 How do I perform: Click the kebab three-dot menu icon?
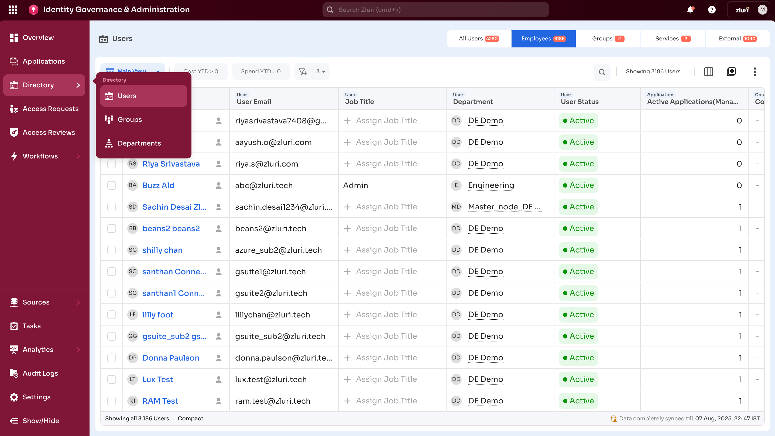755,72
